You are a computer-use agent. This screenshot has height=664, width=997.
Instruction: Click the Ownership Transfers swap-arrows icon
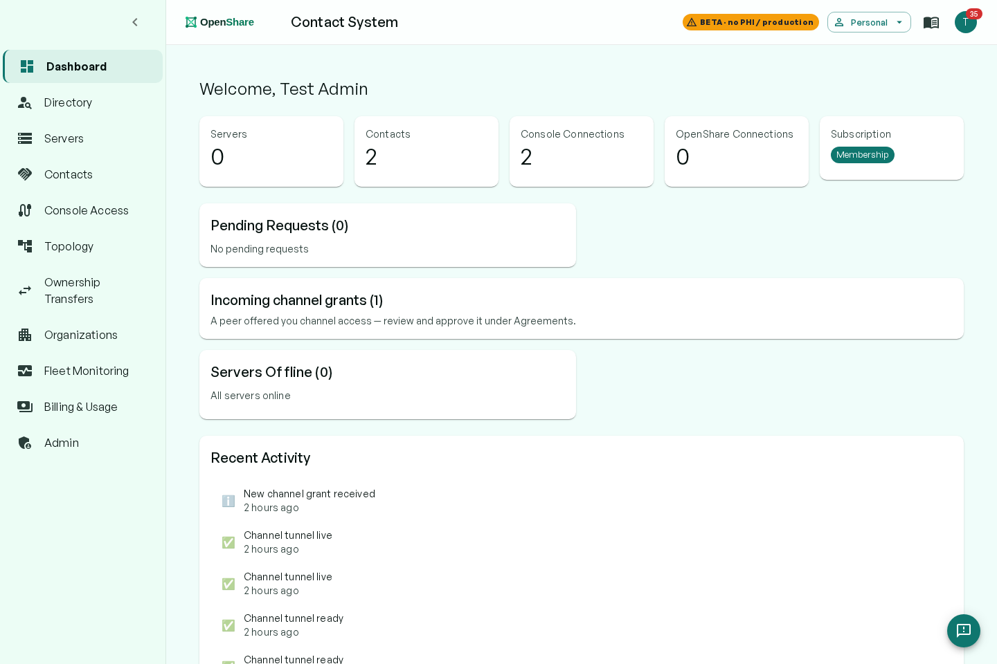pyautogui.click(x=25, y=290)
